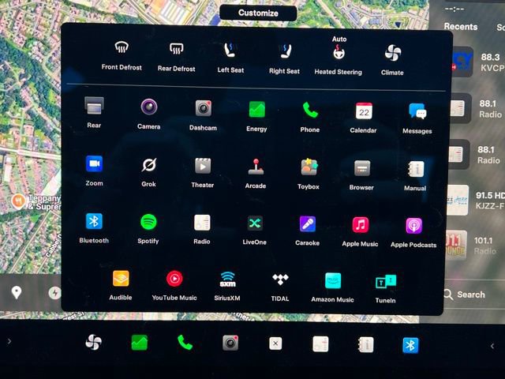Tap the Search field in media panel
The height and width of the screenshot is (379, 505).
[470, 295]
